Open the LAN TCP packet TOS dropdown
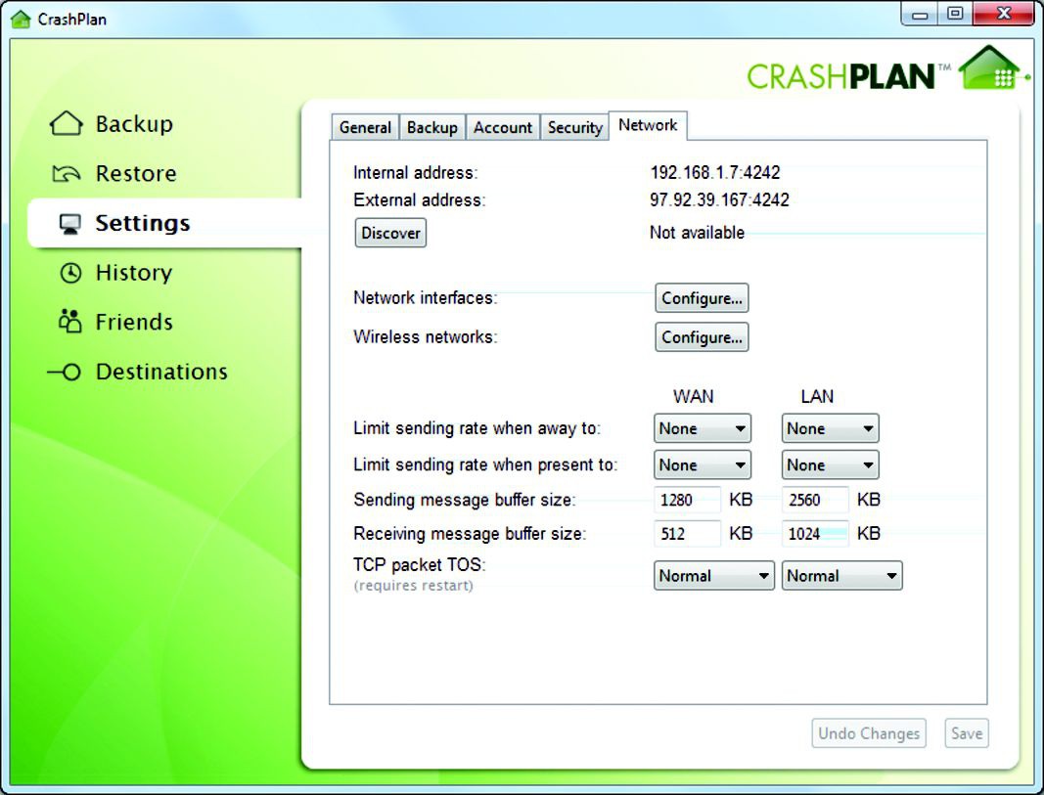Viewport: 1044px width, 795px height. (841, 576)
